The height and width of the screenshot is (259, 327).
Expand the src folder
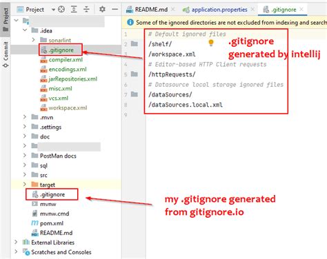[25, 175]
